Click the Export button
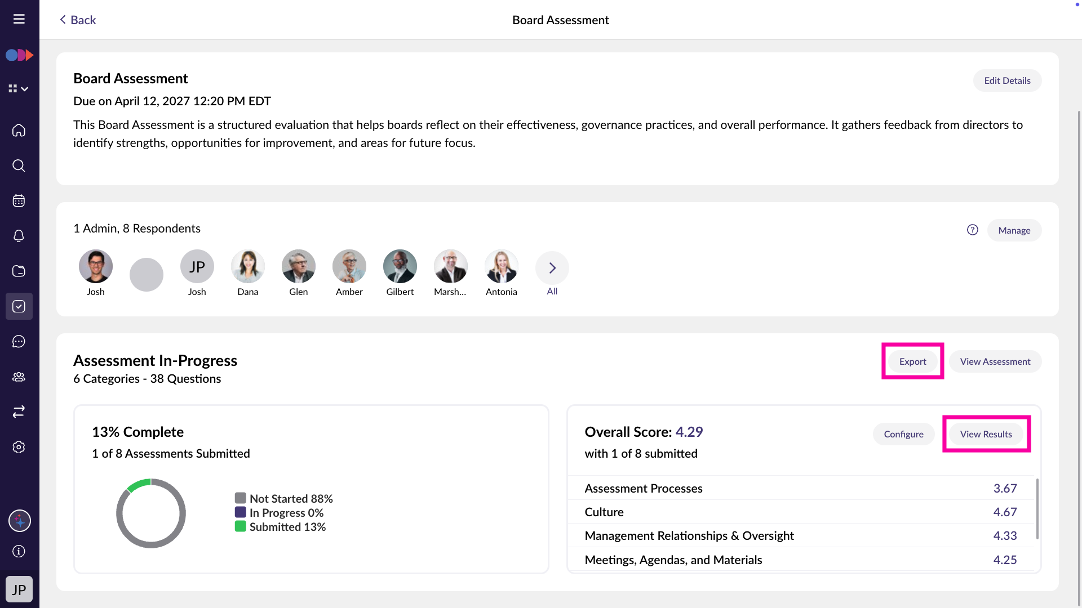 click(x=912, y=361)
